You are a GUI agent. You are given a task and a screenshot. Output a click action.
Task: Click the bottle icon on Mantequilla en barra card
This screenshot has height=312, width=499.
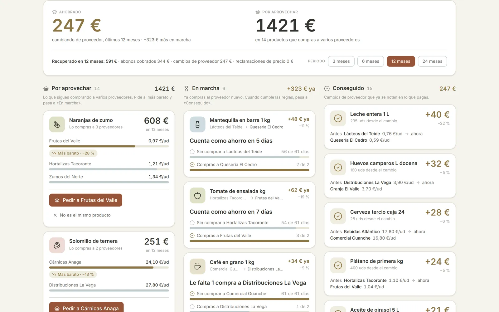tap(197, 124)
